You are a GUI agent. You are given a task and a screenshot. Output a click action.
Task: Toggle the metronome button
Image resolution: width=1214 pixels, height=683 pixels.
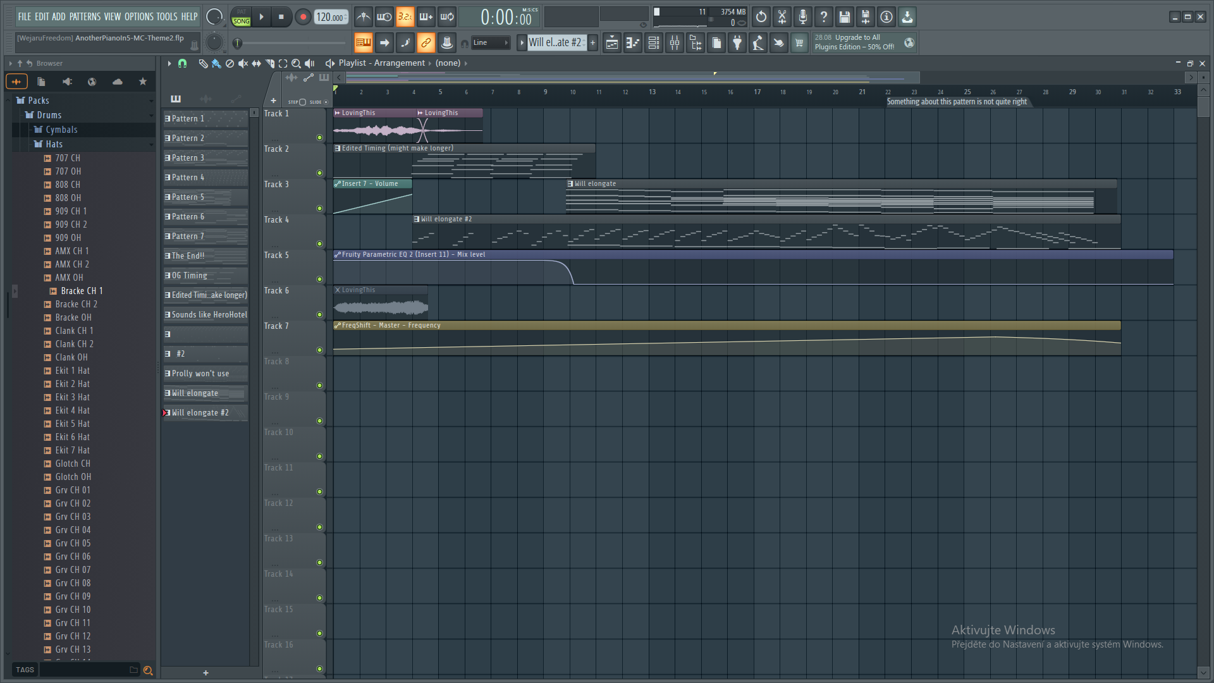pyautogui.click(x=363, y=17)
